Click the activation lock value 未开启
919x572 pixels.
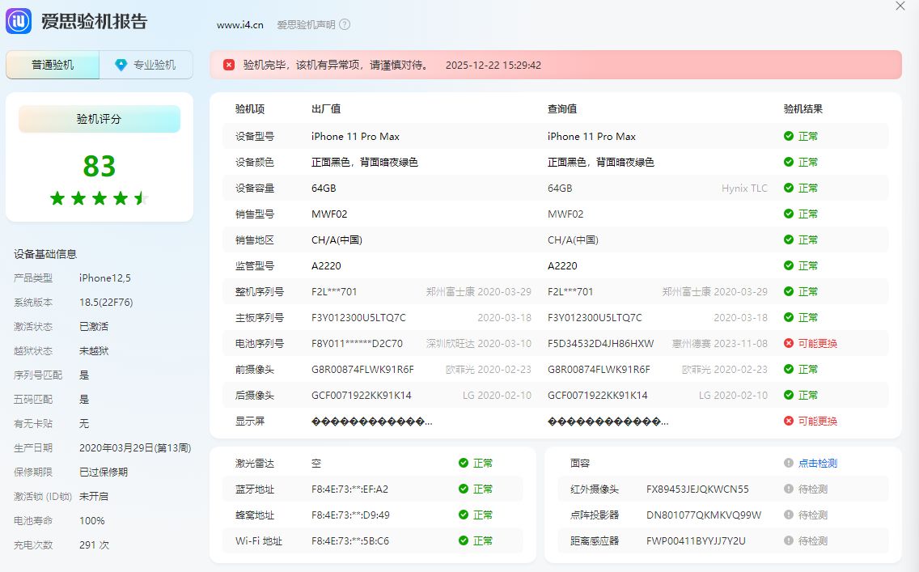(x=94, y=497)
